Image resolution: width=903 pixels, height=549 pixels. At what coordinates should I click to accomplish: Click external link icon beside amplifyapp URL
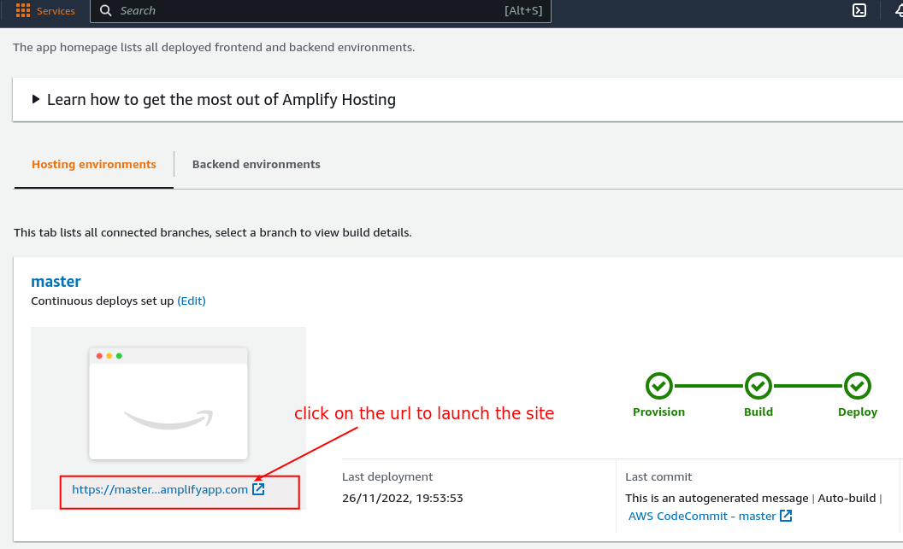pyautogui.click(x=258, y=489)
